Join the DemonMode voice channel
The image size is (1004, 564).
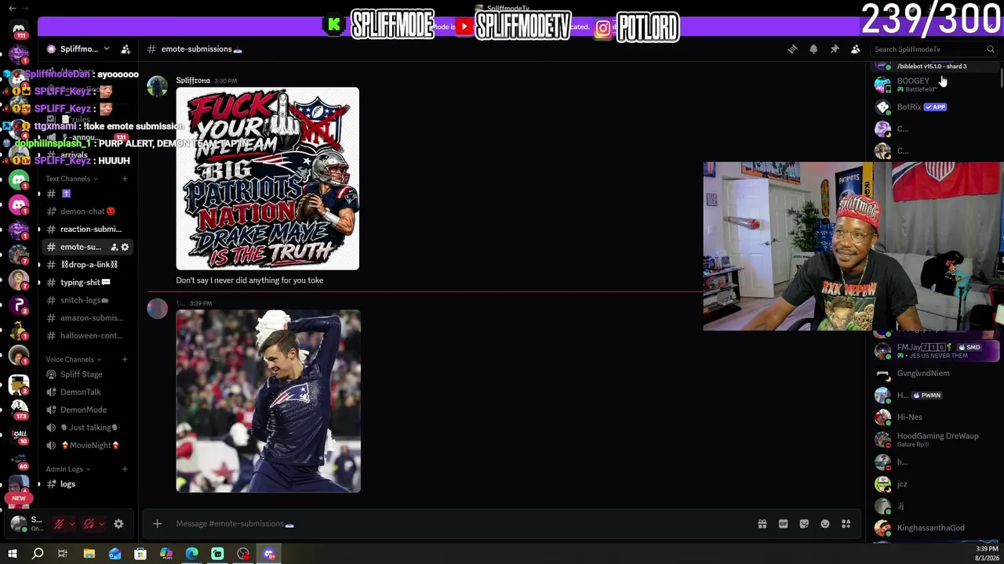point(86,410)
